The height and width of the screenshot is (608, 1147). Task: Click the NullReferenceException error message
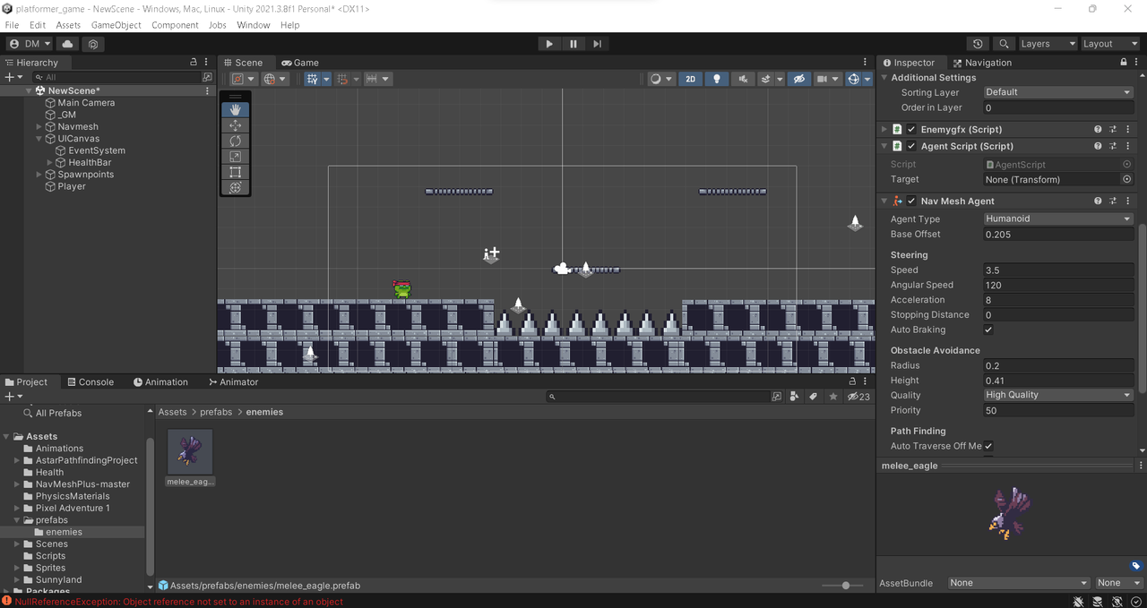(x=179, y=602)
